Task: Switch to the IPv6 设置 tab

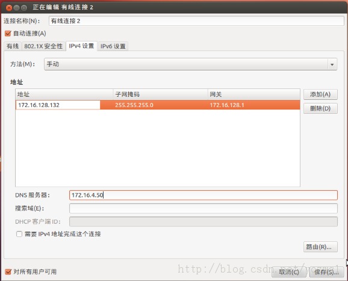Action: [x=113, y=46]
